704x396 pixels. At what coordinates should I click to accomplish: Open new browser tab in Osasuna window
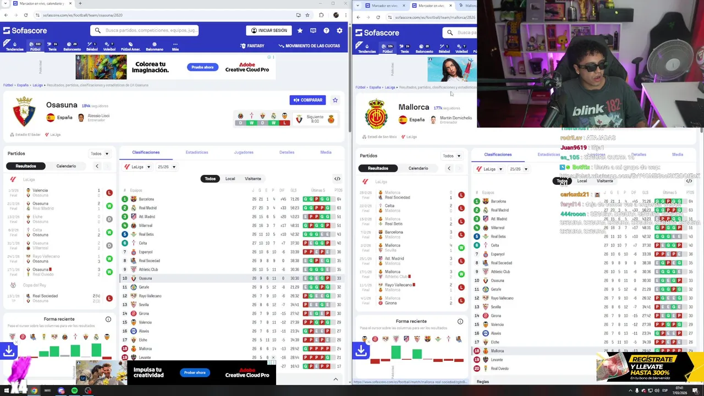coord(80,3)
